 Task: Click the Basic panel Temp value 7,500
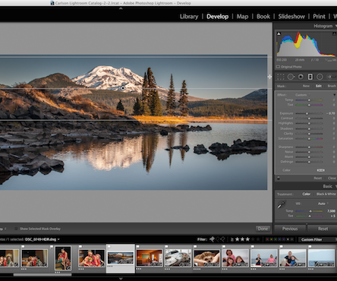click(x=331, y=211)
